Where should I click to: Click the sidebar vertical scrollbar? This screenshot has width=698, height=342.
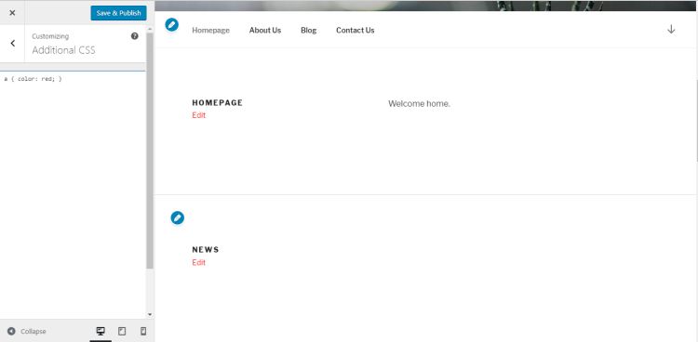pos(150,151)
